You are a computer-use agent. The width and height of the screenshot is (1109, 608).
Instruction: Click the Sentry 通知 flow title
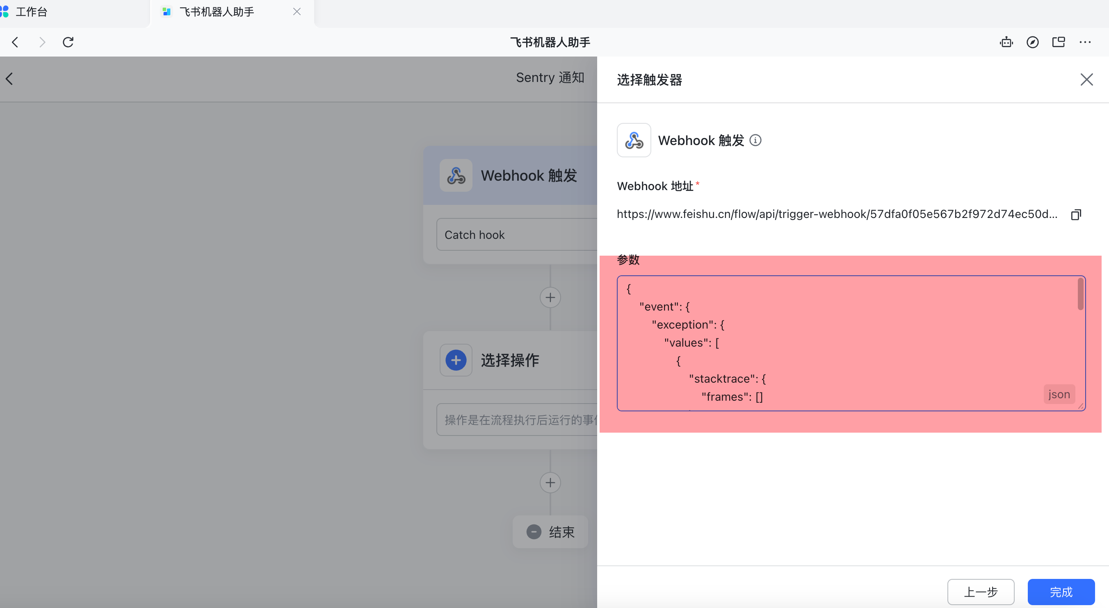point(550,78)
